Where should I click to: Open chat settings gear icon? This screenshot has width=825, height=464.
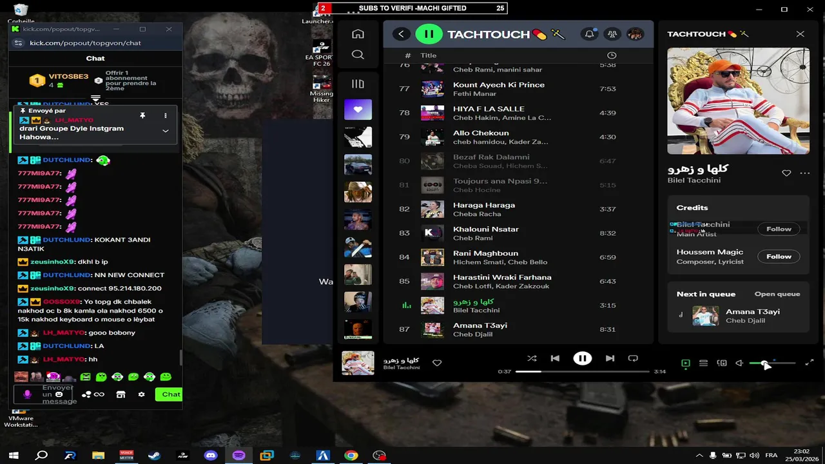click(141, 394)
